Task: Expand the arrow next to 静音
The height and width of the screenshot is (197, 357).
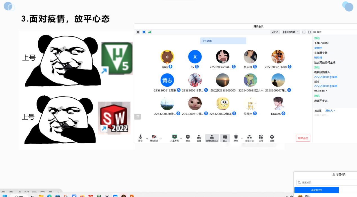Action: (x=147, y=138)
